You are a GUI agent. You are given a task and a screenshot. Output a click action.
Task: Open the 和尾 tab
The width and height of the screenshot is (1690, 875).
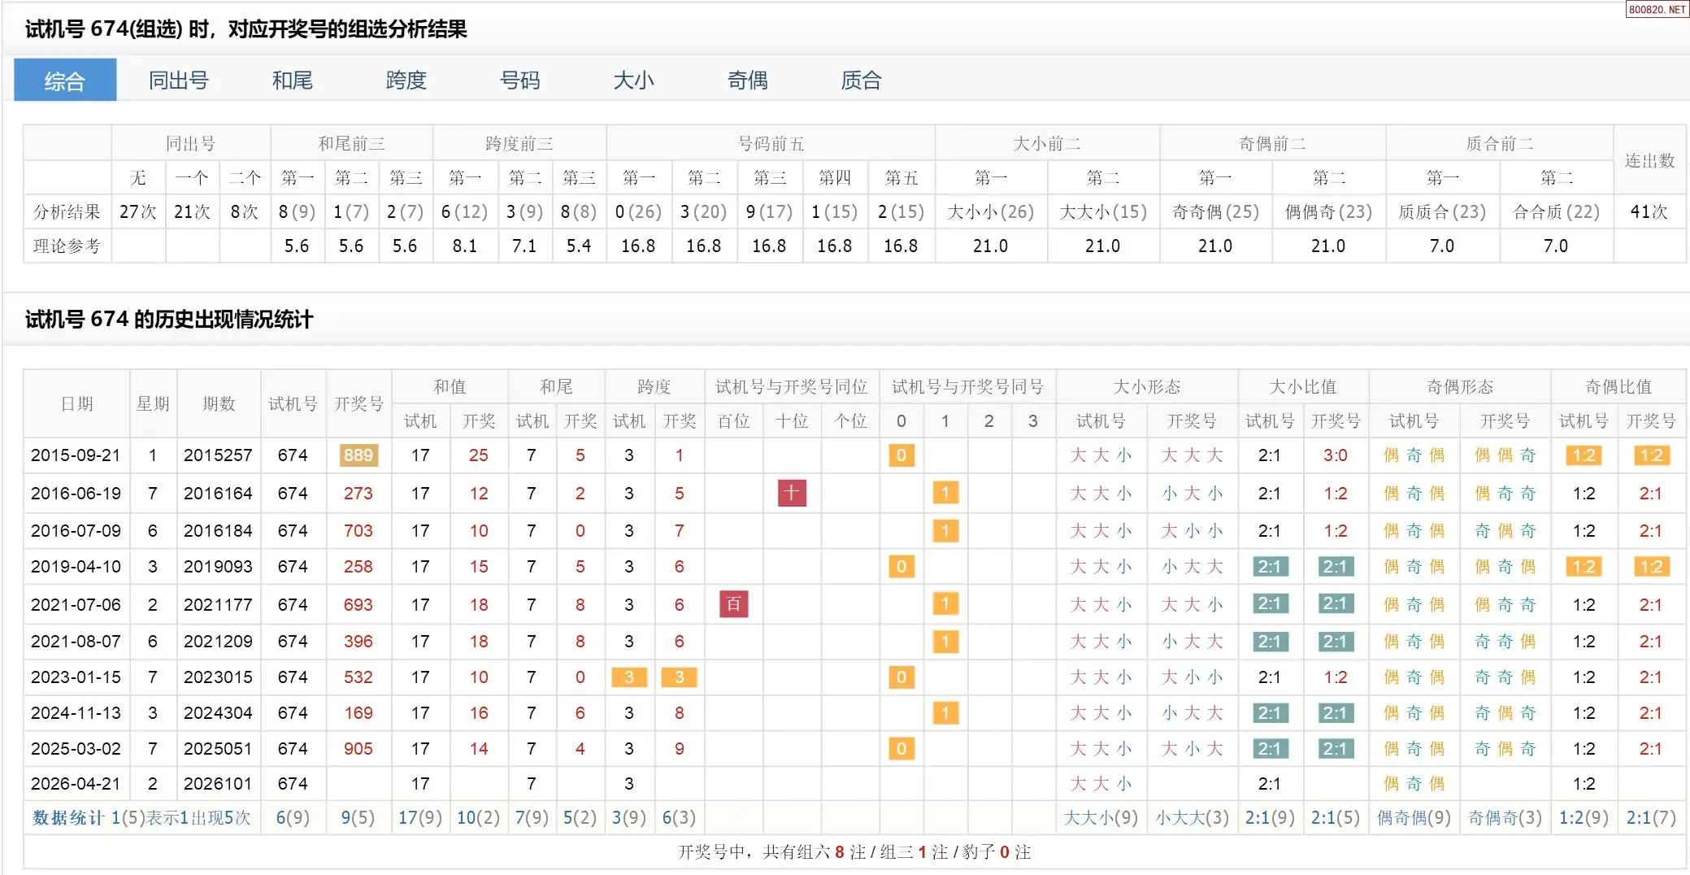(x=292, y=81)
